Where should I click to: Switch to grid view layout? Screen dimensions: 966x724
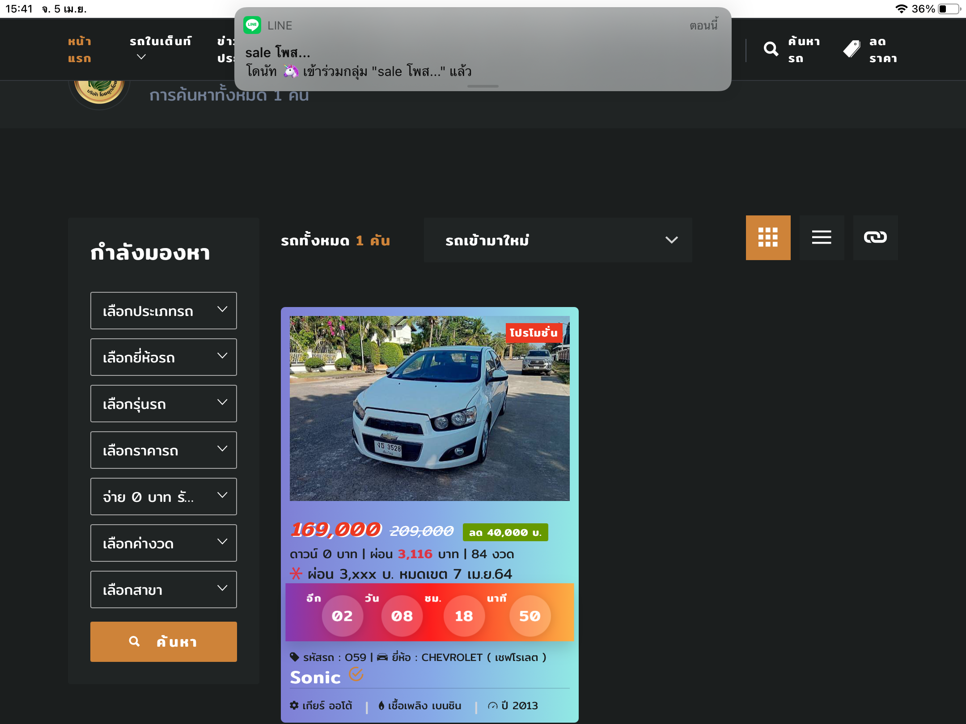tap(768, 237)
